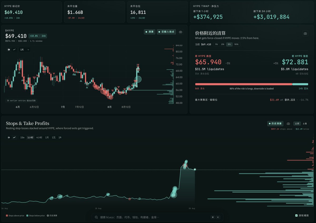Click the TWAP +$374,925 next-hour value

point(208,17)
